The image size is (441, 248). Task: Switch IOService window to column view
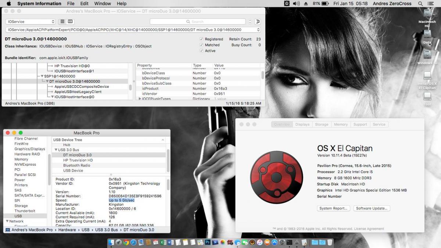point(70,22)
